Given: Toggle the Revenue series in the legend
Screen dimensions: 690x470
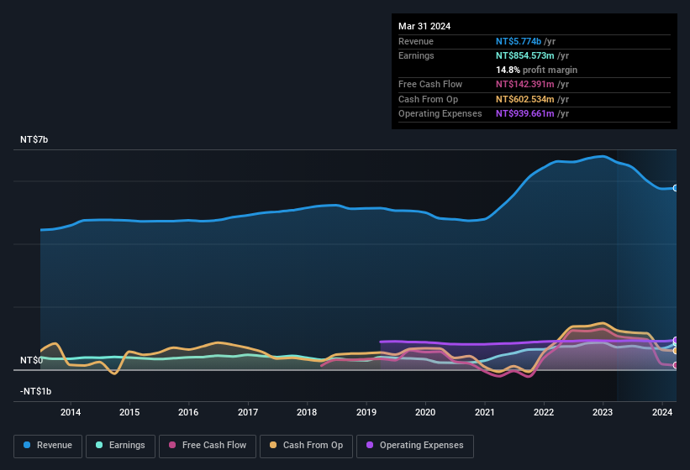Looking at the screenshot, I should [x=49, y=446].
